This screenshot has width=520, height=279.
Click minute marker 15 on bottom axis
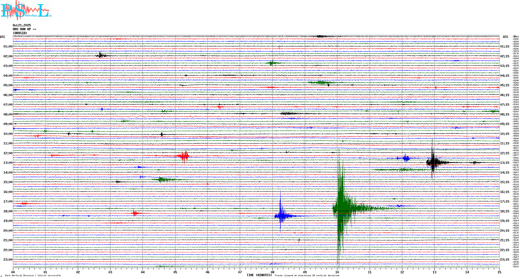(x=499, y=272)
